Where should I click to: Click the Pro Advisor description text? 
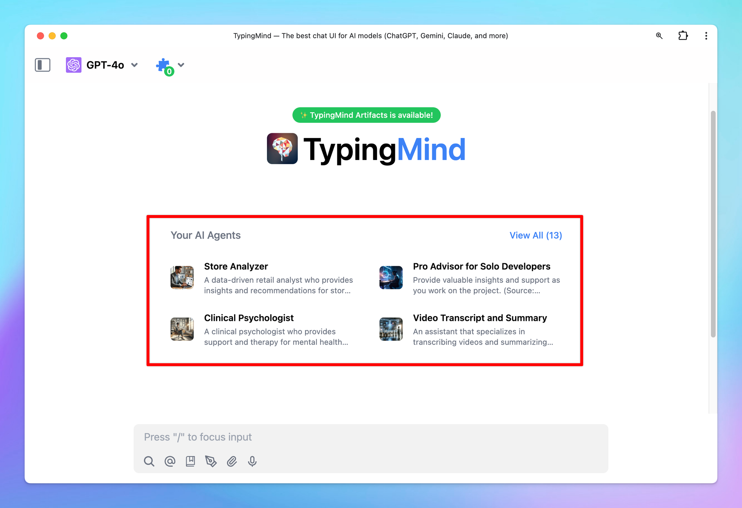point(487,285)
